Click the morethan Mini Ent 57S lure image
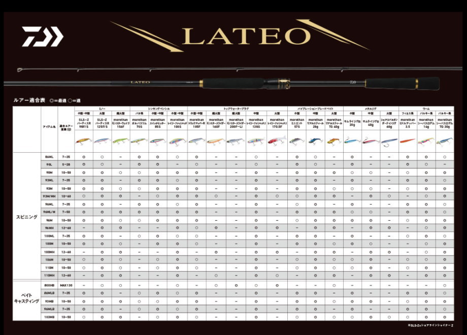The height and width of the screenshot is (335, 467). [x=296, y=141]
